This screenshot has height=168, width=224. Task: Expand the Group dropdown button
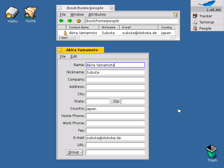[x=74, y=152]
